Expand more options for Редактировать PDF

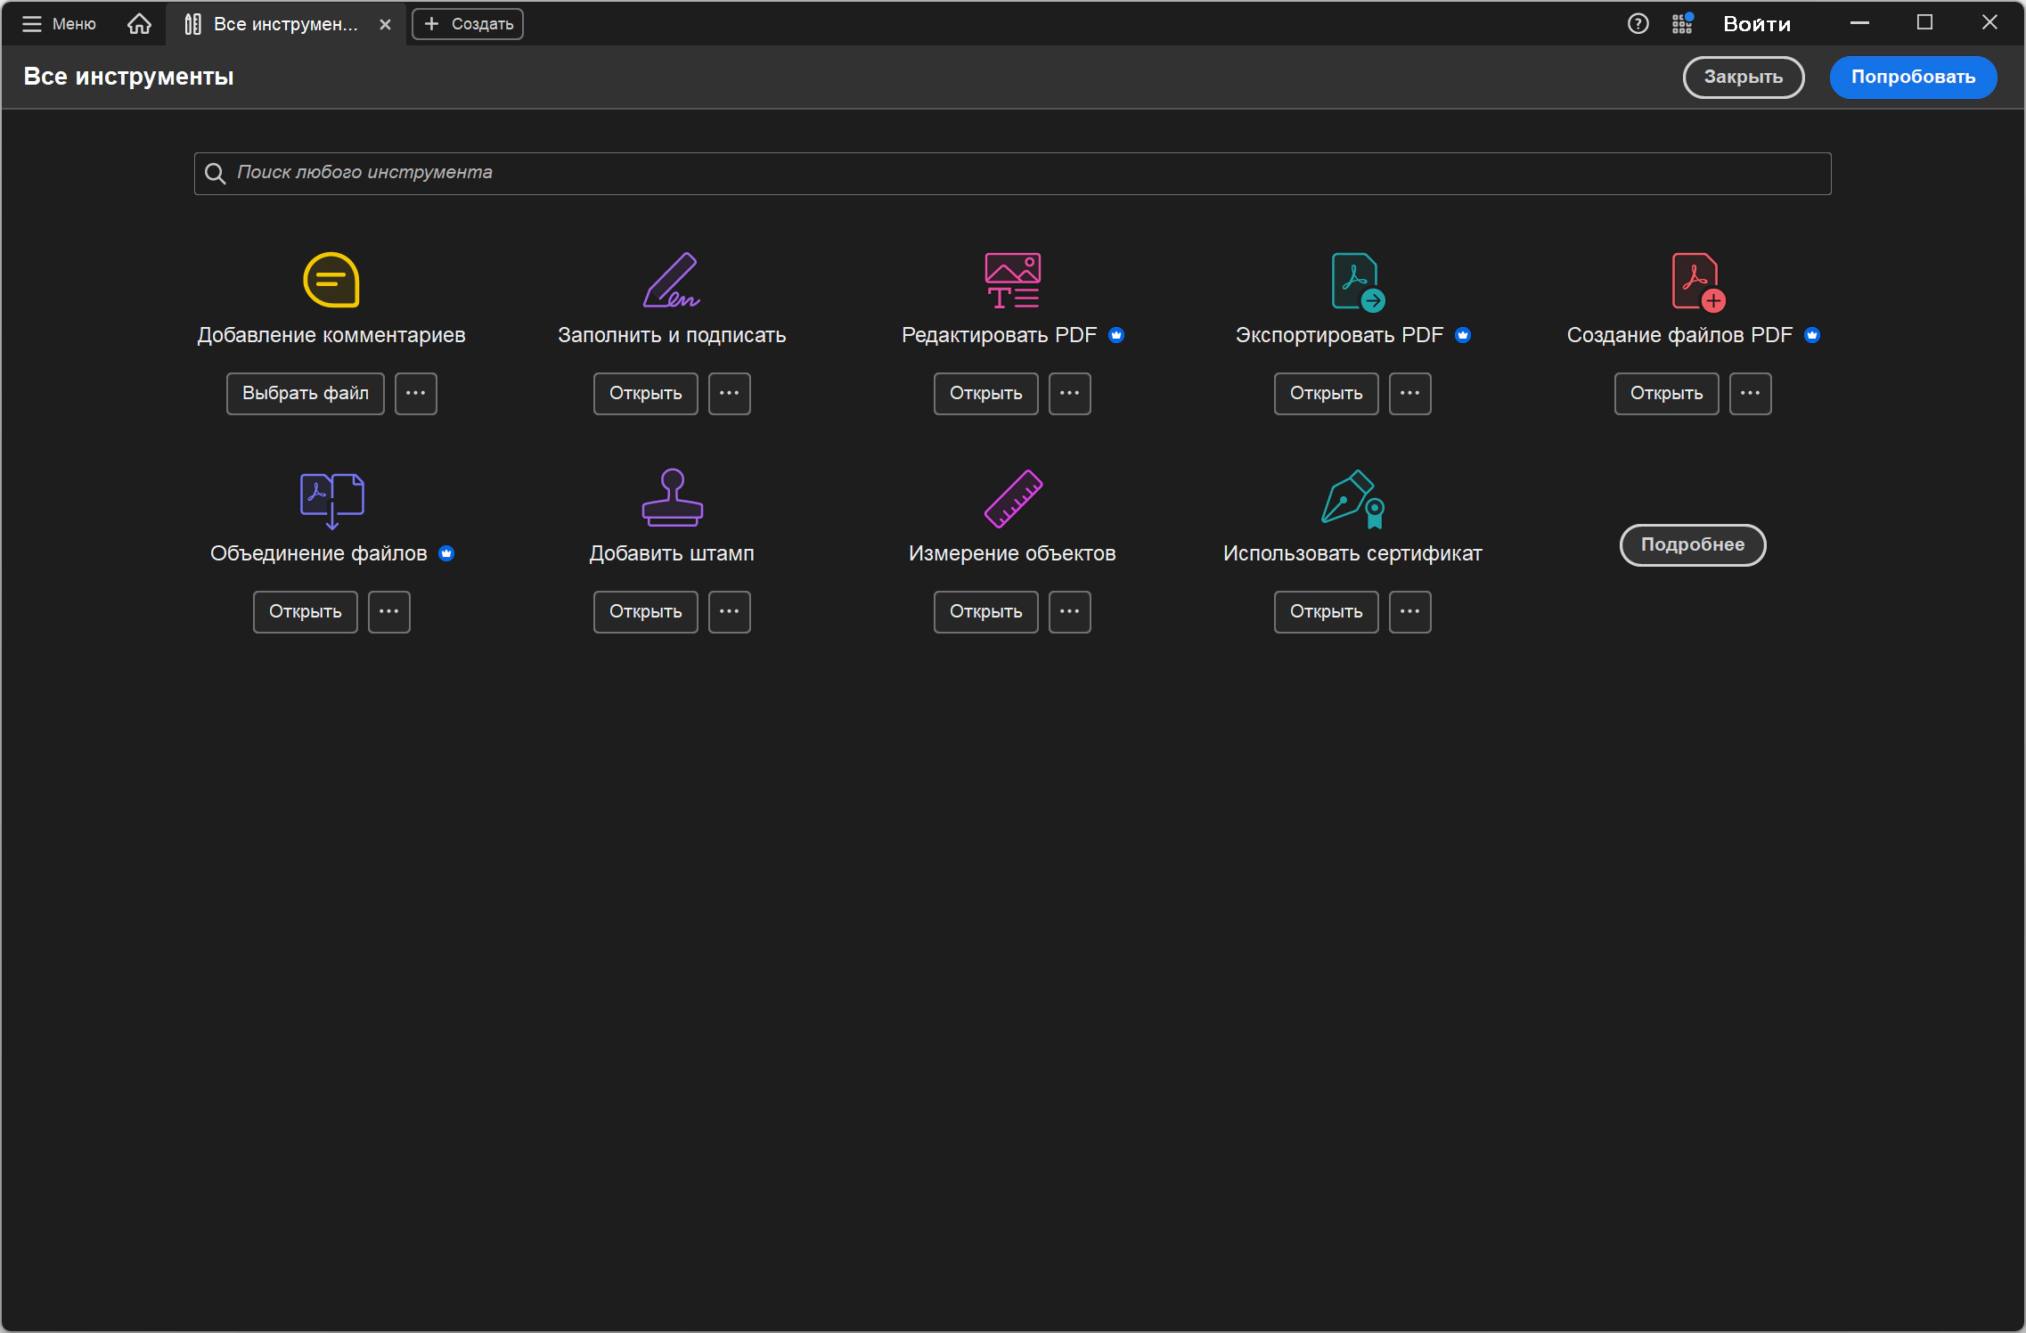(1070, 393)
